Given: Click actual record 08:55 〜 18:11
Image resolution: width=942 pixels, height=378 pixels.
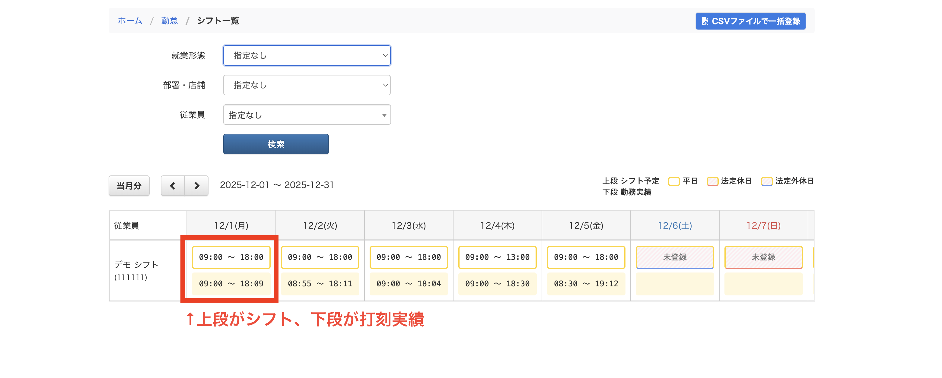Looking at the screenshot, I should tap(320, 284).
